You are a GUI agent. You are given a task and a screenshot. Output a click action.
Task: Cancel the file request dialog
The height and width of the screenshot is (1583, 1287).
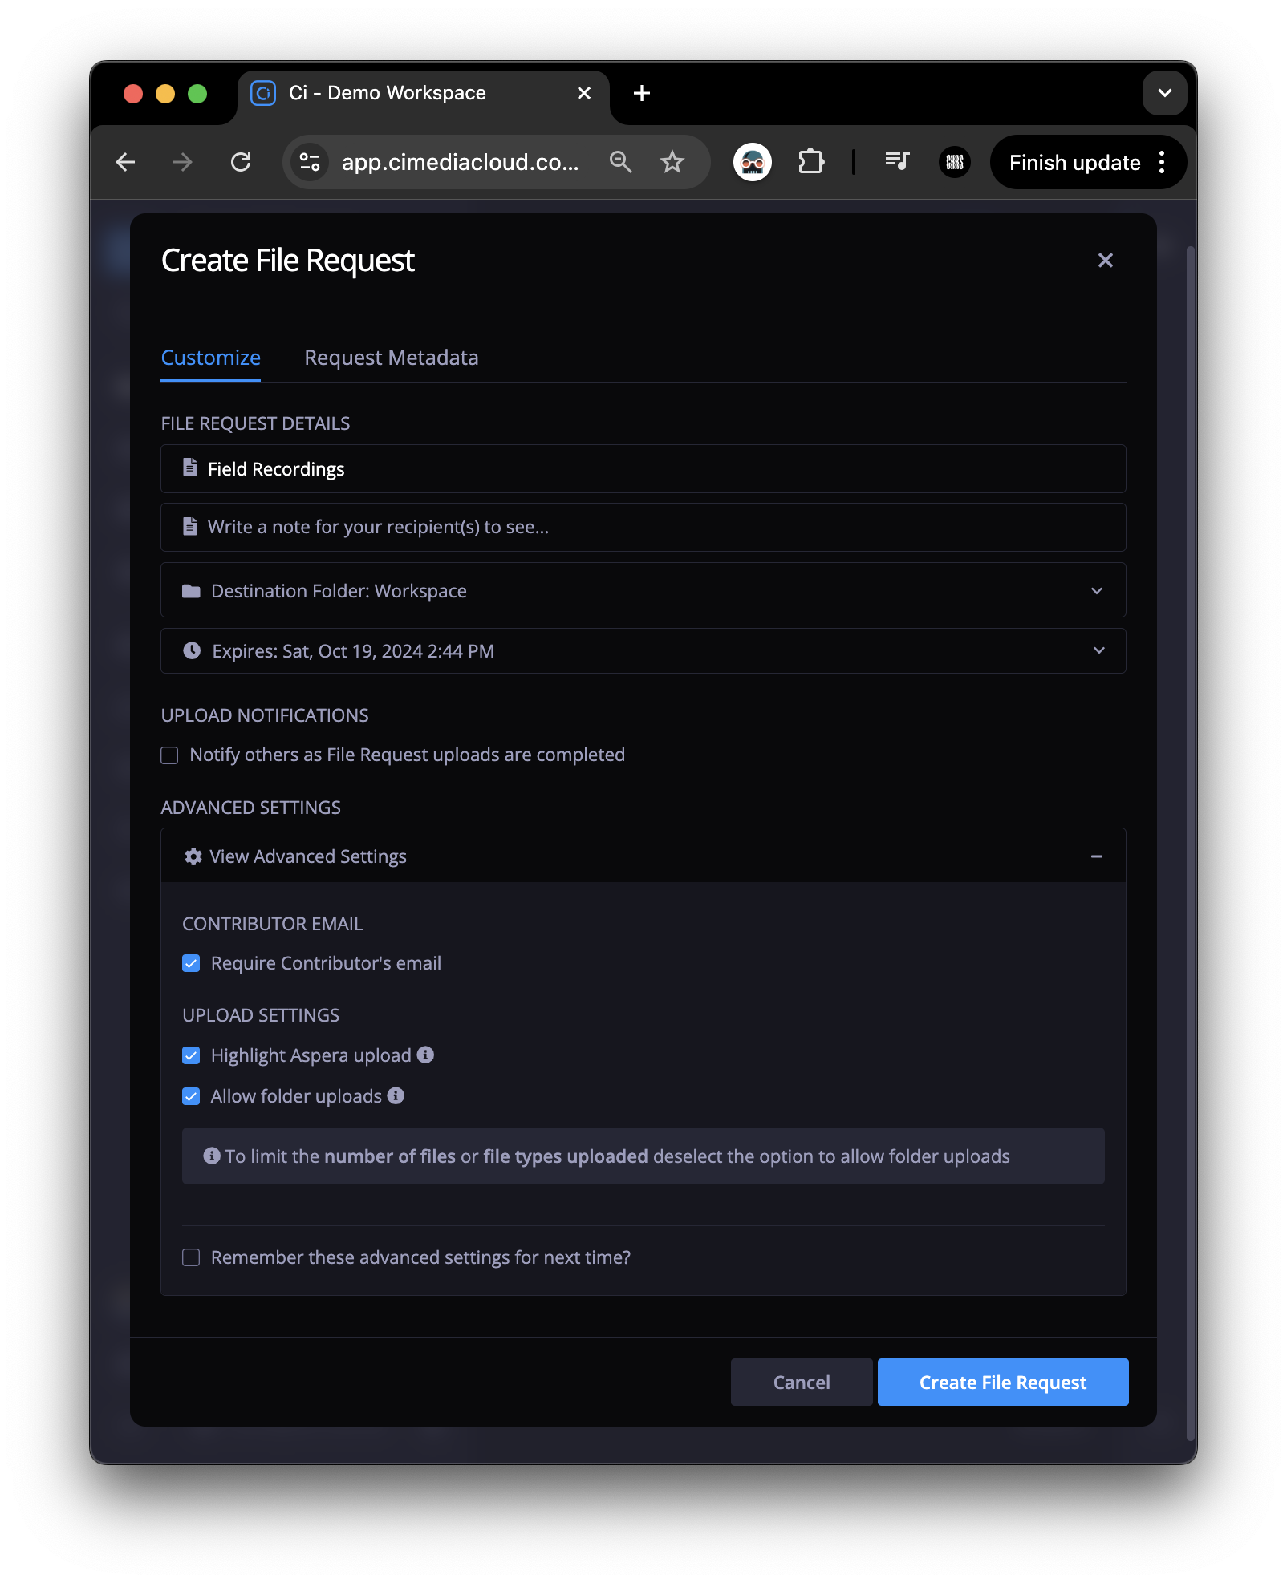click(x=800, y=1382)
